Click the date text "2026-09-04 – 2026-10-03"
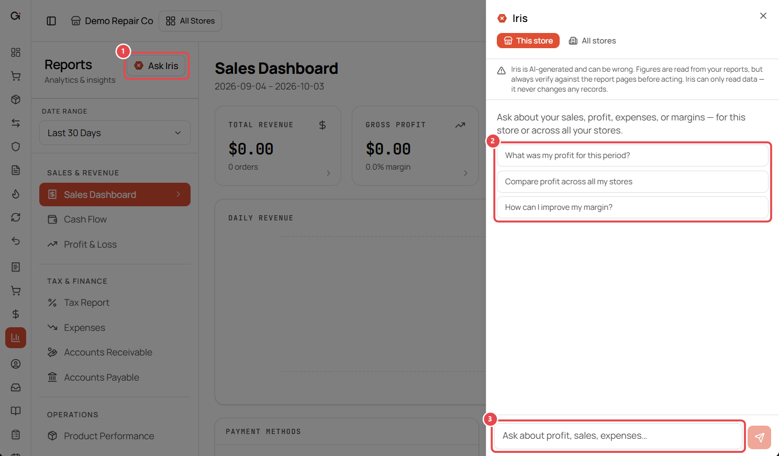Image resolution: width=779 pixels, height=456 pixels. tap(269, 86)
